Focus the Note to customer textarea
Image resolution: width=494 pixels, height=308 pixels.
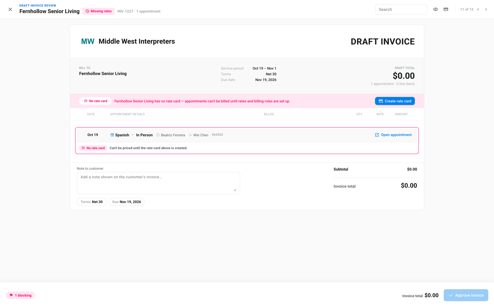click(x=158, y=183)
